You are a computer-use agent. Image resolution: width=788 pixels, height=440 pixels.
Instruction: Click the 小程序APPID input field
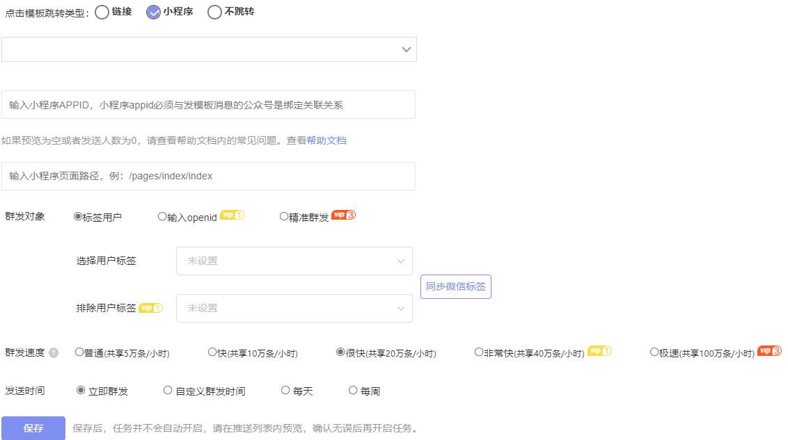point(209,104)
